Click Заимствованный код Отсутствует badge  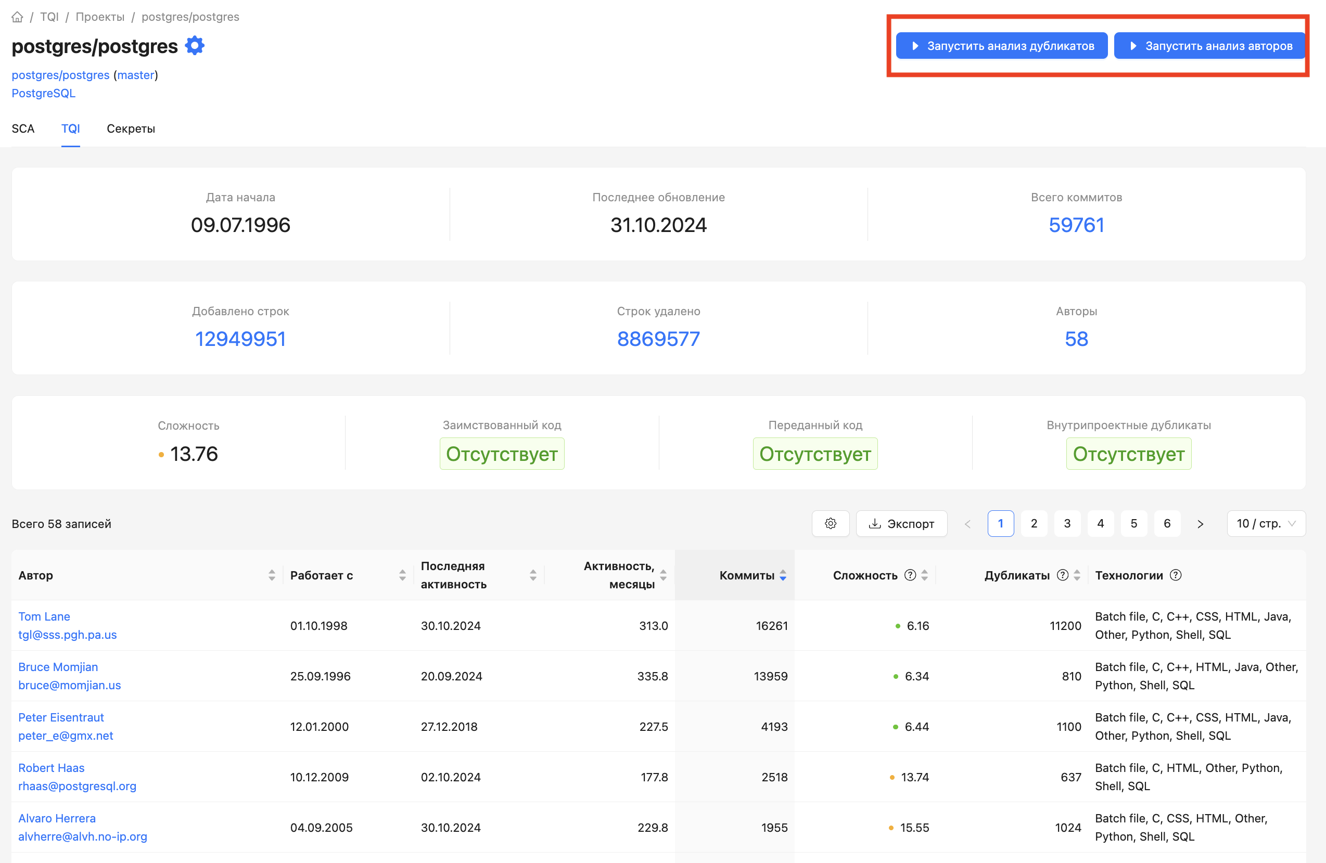pos(502,454)
